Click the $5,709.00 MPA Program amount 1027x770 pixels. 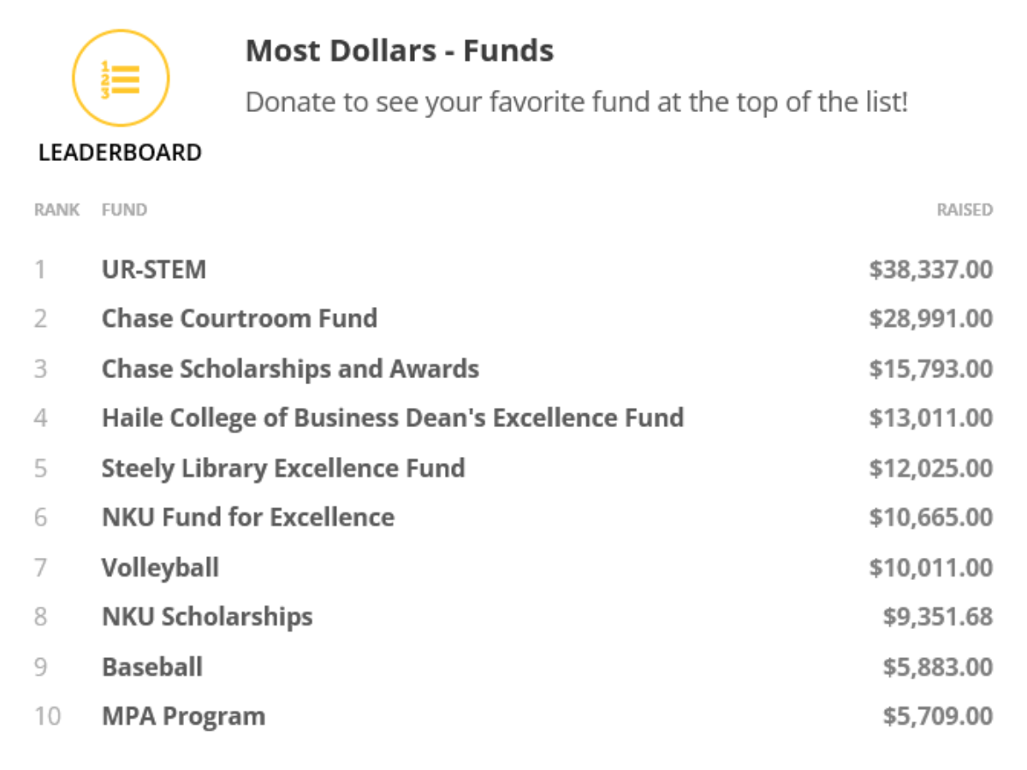(938, 716)
